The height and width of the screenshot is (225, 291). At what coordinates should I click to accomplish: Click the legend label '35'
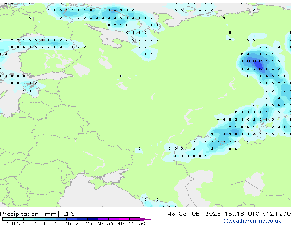tap(110, 223)
